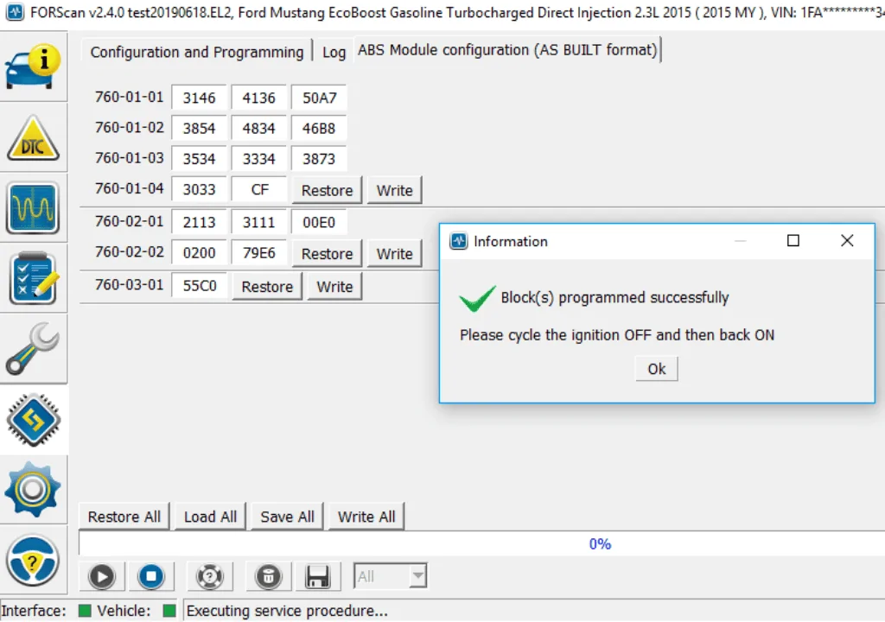Open the oscilloscope live data section
The image size is (885, 622).
pyautogui.click(x=33, y=208)
